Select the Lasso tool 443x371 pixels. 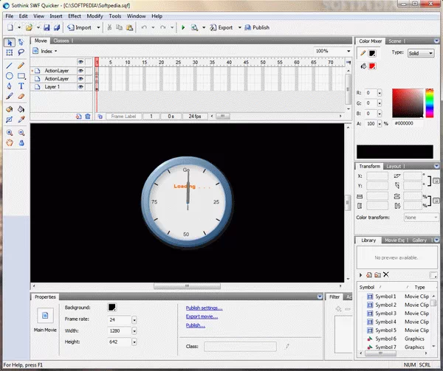click(21, 52)
